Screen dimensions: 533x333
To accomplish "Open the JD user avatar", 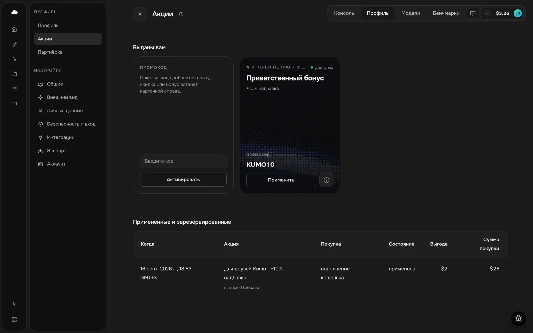I will tap(518, 13).
